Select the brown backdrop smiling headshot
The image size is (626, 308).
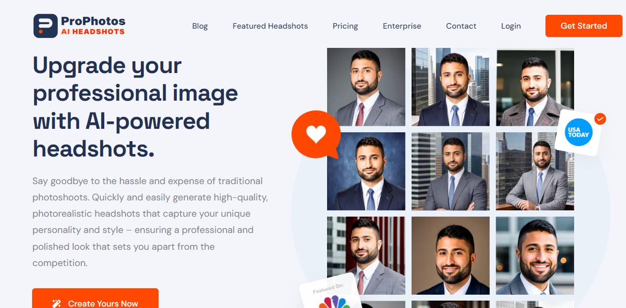pyautogui.click(x=451, y=256)
